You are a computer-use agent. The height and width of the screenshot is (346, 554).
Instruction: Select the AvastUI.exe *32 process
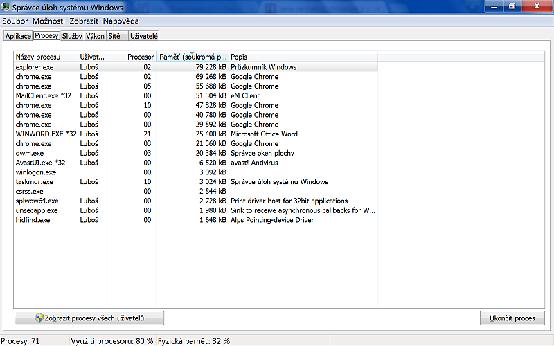click(x=196, y=163)
